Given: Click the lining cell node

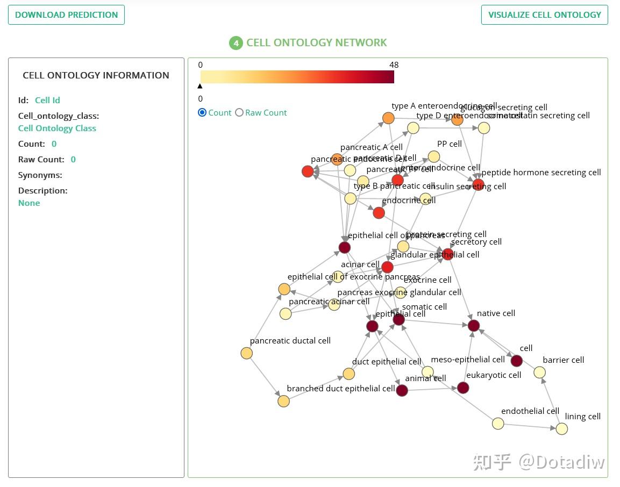Looking at the screenshot, I should 561,428.
